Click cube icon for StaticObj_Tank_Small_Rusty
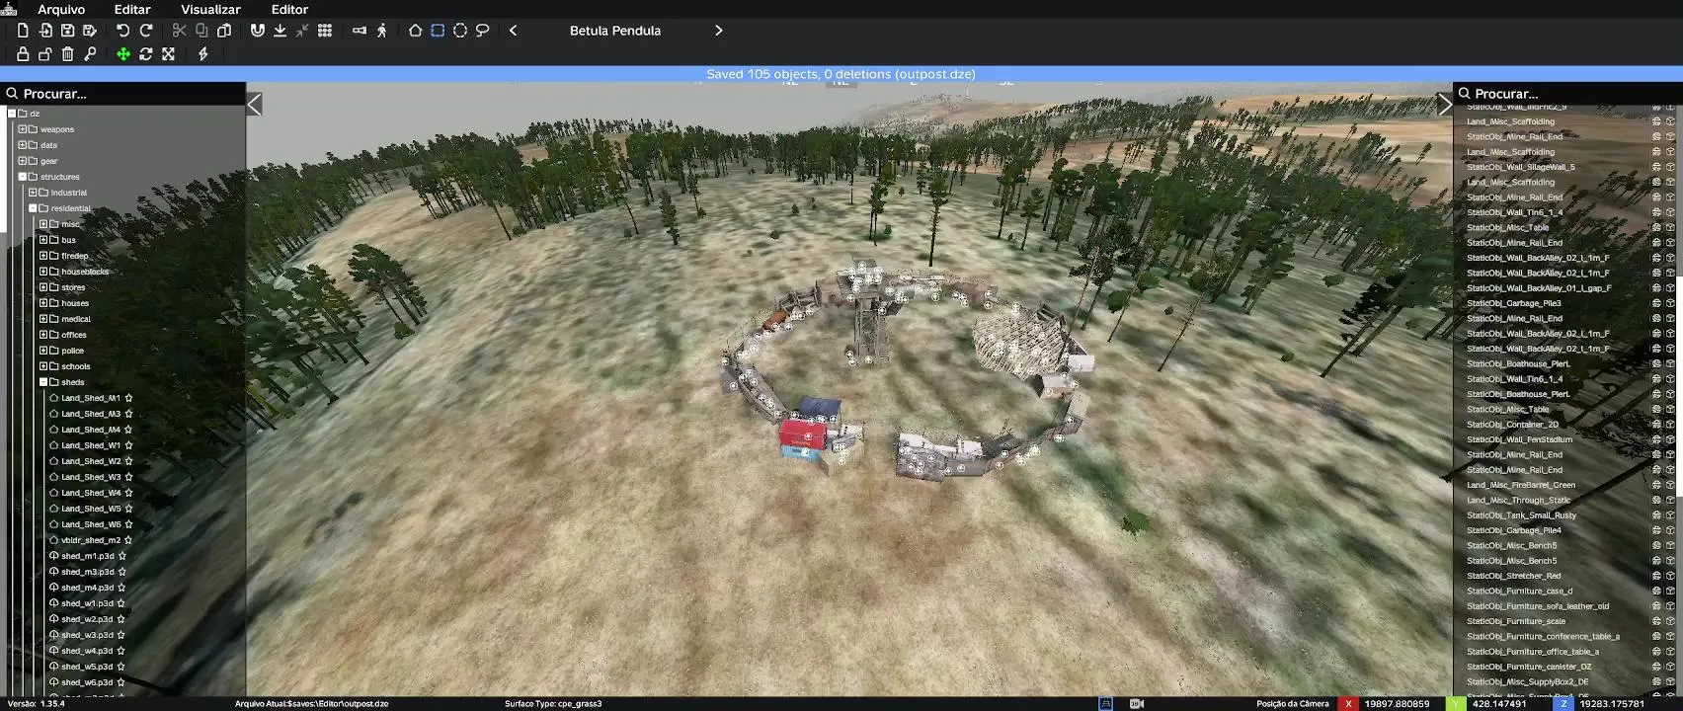This screenshot has height=711, width=1683. (x=1670, y=515)
